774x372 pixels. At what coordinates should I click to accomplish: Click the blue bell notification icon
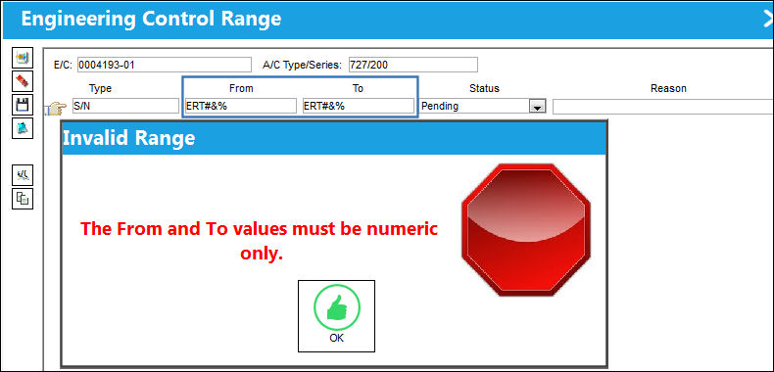coord(23,128)
